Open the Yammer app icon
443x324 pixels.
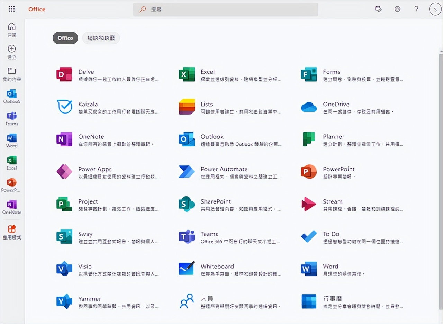pyautogui.click(x=64, y=301)
